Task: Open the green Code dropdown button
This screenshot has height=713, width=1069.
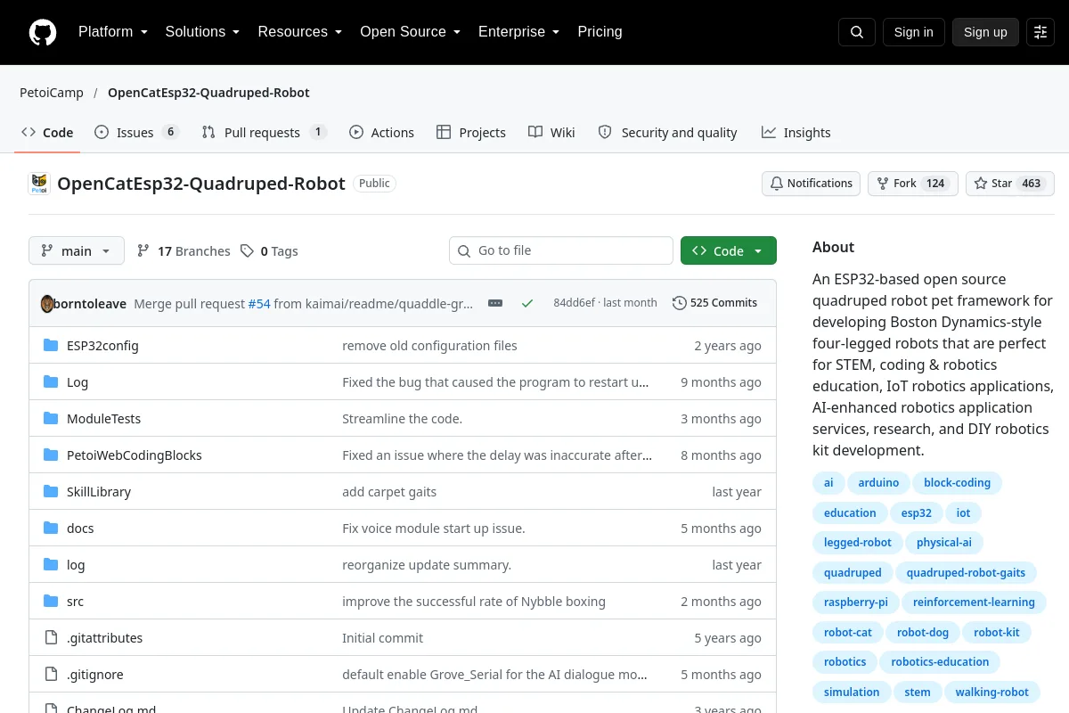Action: tap(729, 251)
